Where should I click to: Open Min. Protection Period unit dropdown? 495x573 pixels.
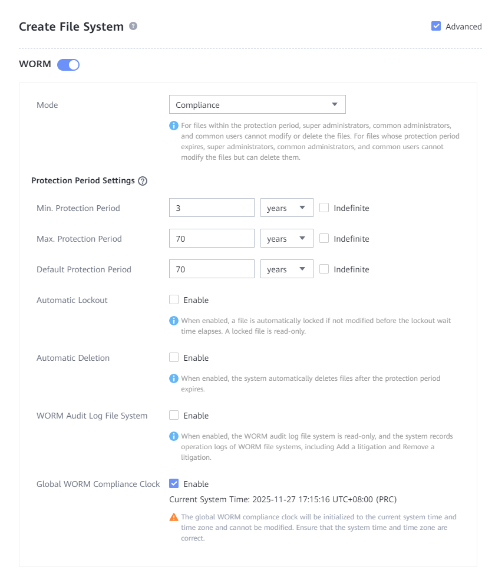click(x=286, y=208)
